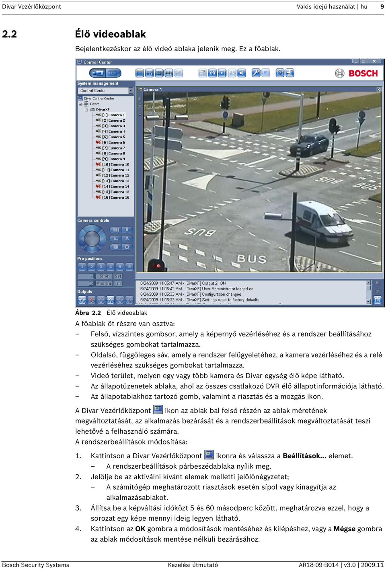This screenshot has height=569, width=386.
Task: Click the toolbar icon left of snapshot
Action: coord(203,73)
